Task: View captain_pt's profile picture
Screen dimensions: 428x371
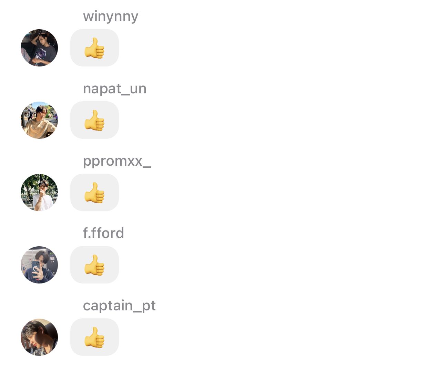Action: (x=39, y=337)
